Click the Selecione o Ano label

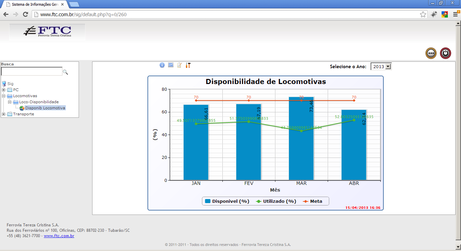click(x=348, y=66)
